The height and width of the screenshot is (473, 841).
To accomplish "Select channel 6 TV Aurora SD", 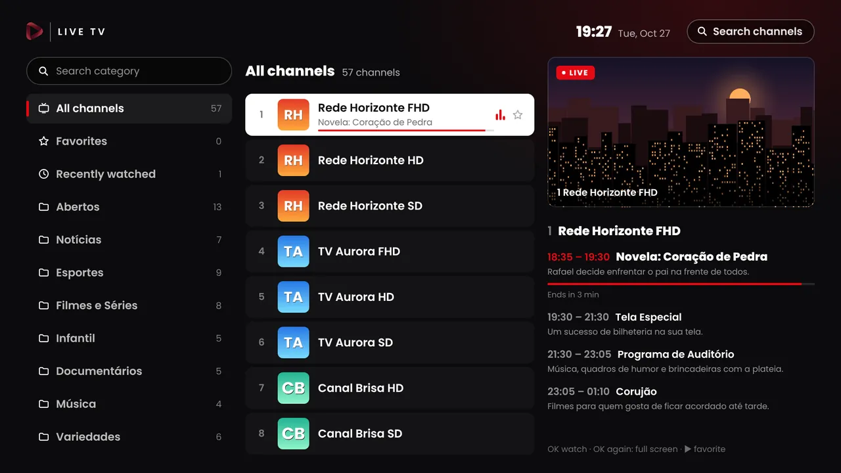I will 390,342.
